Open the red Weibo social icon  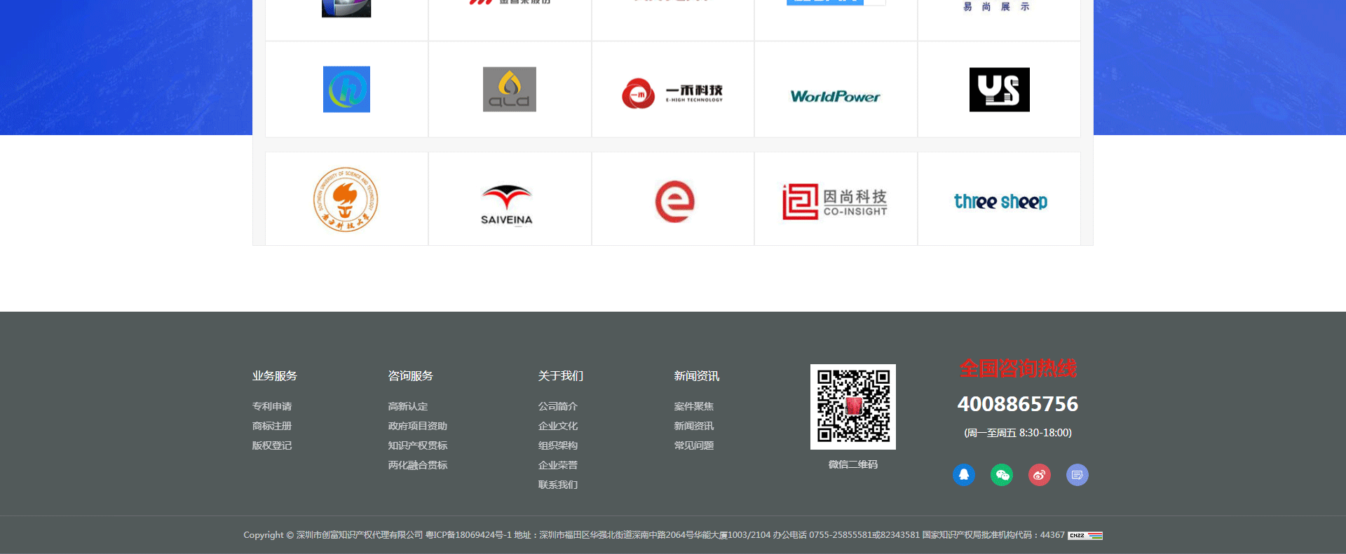pos(1040,475)
